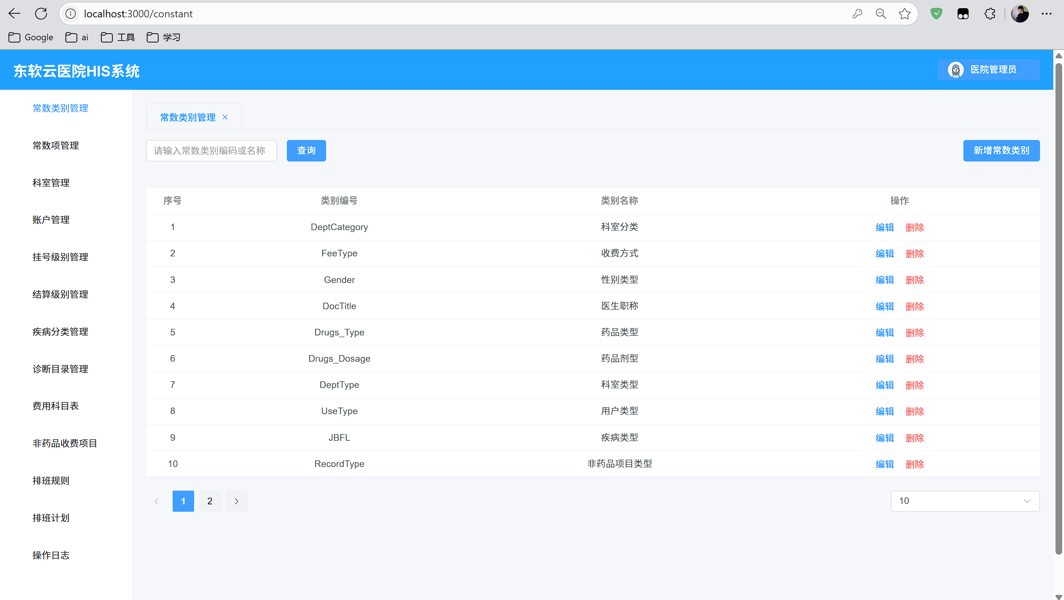This screenshot has height=600, width=1064.
Task: Click the green shield extension icon
Action: pos(936,14)
